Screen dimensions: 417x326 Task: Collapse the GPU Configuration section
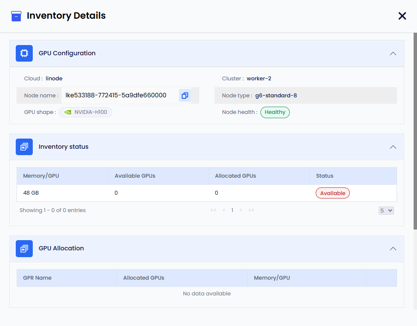(x=393, y=54)
